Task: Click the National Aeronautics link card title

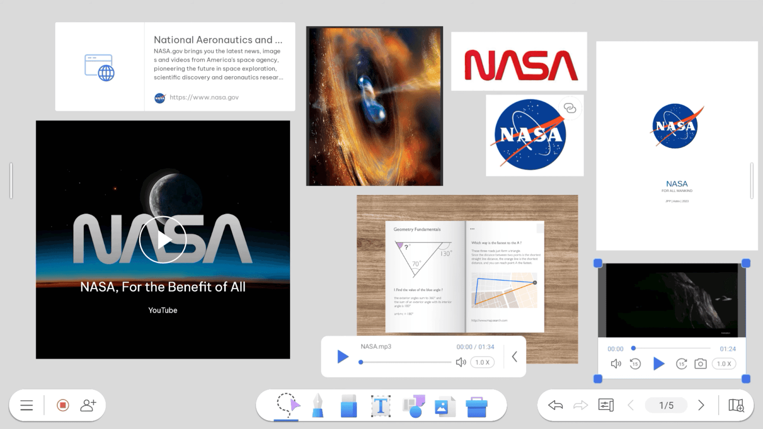Action: [x=218, y=40]
